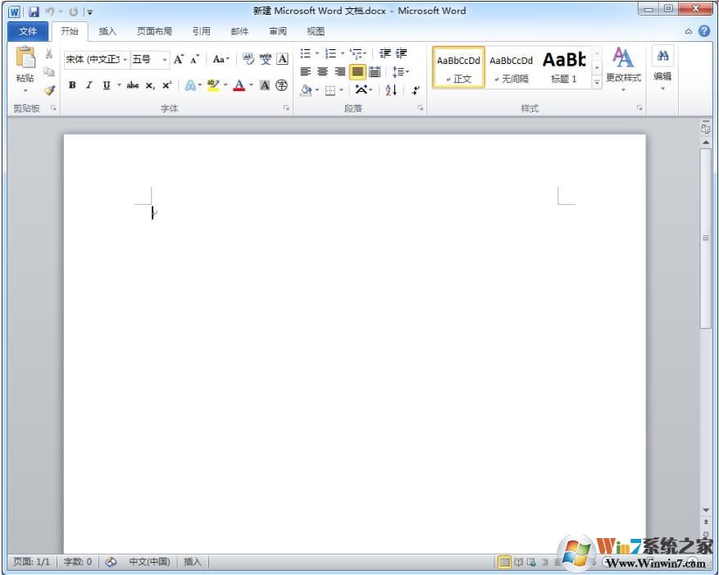
Task: Select the subscript icon
Action: click(x=149, y=84)
